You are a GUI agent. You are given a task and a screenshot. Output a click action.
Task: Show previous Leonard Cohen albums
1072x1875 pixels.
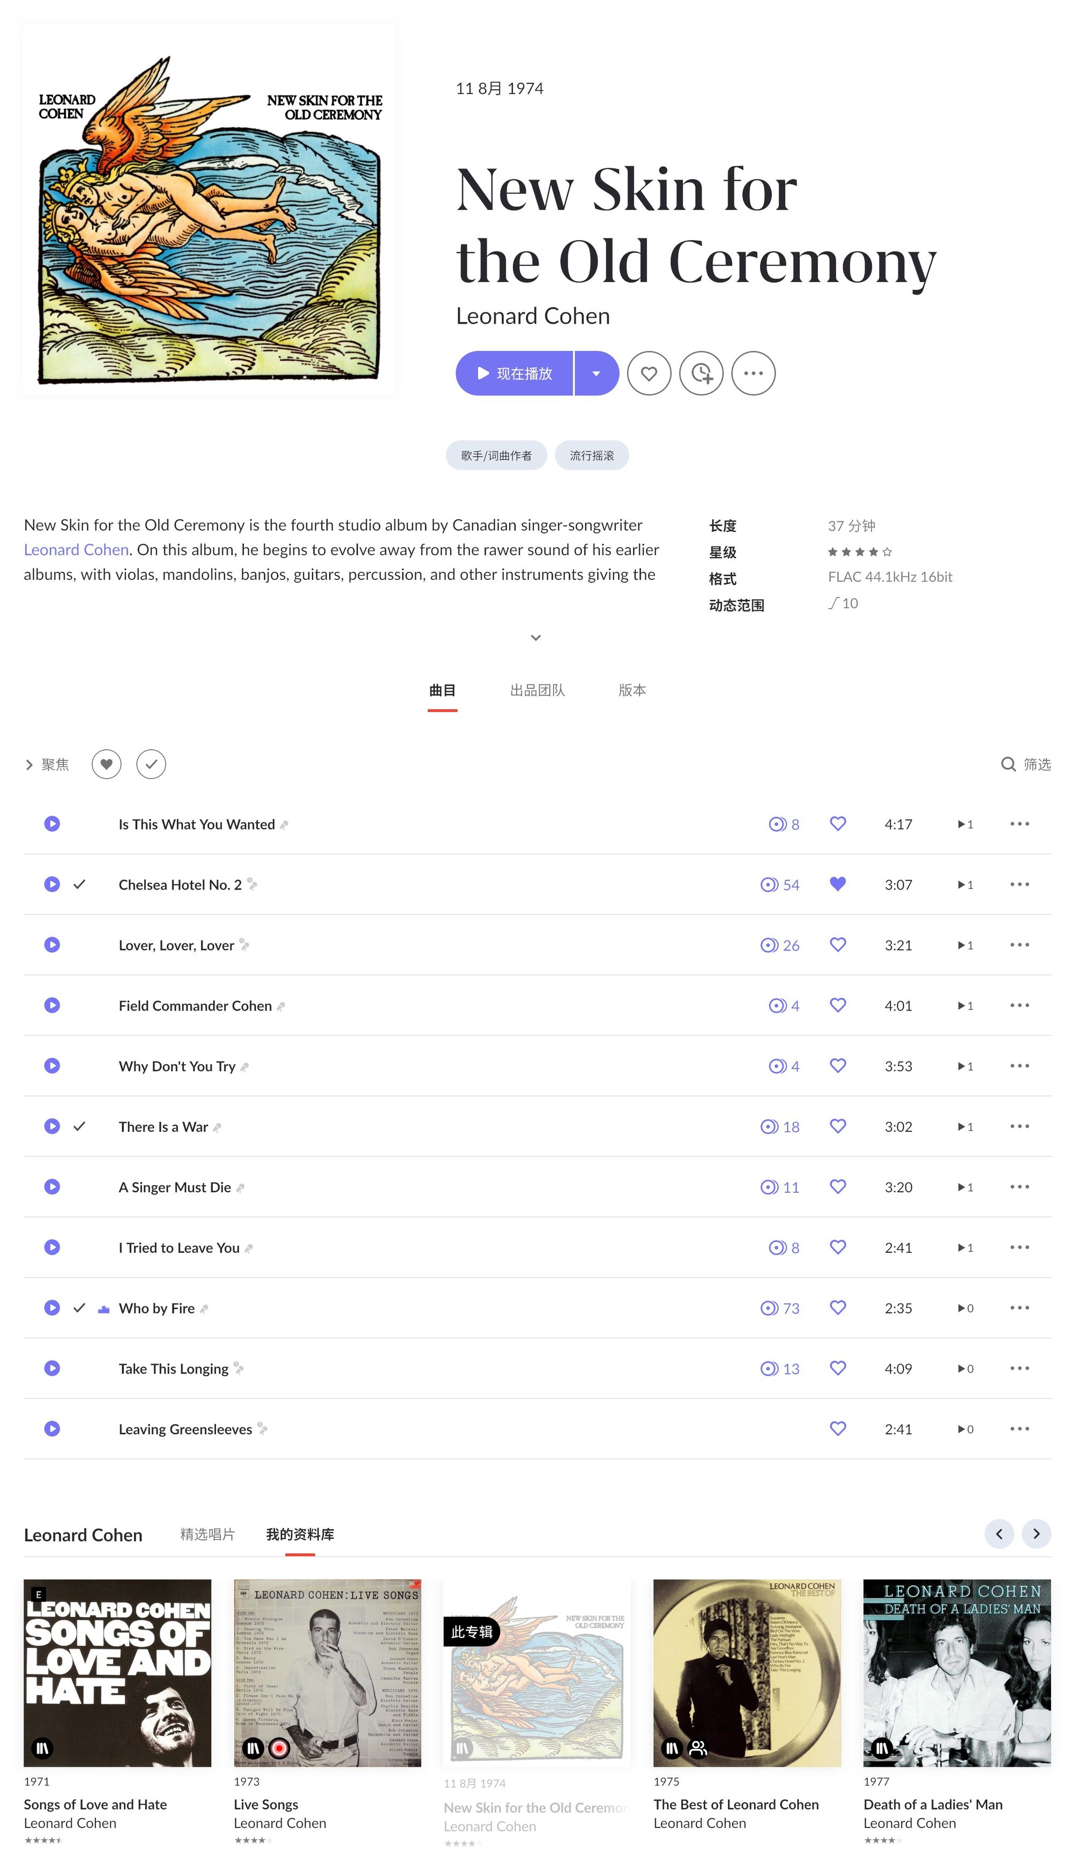pyautogui.click(x=999, y=1534)
